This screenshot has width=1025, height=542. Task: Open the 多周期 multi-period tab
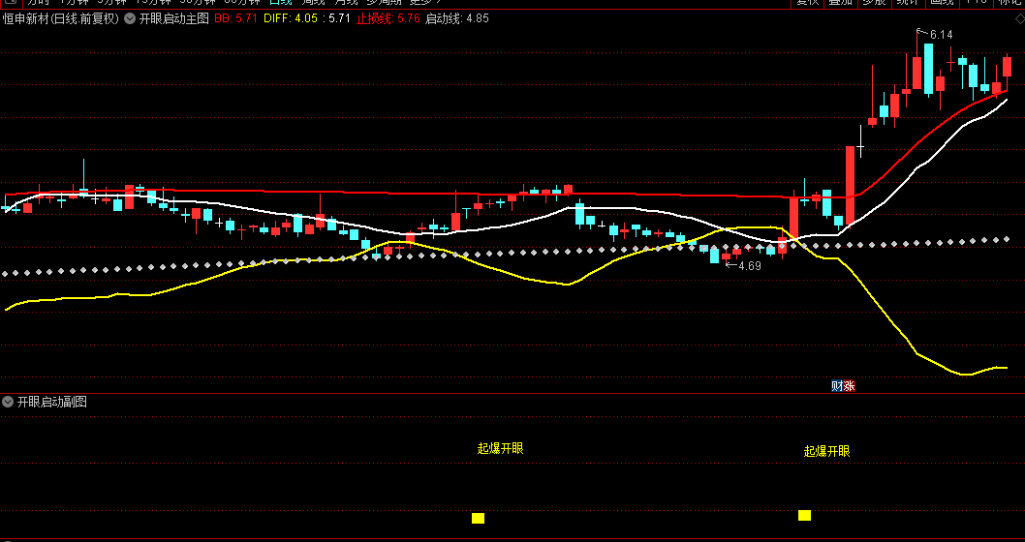384,3
